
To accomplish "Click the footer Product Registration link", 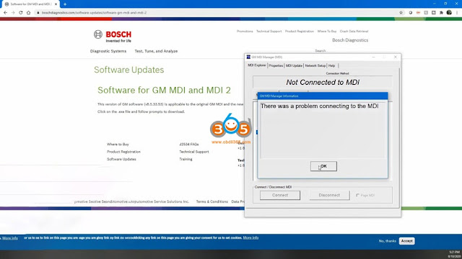I will point(123,152).
